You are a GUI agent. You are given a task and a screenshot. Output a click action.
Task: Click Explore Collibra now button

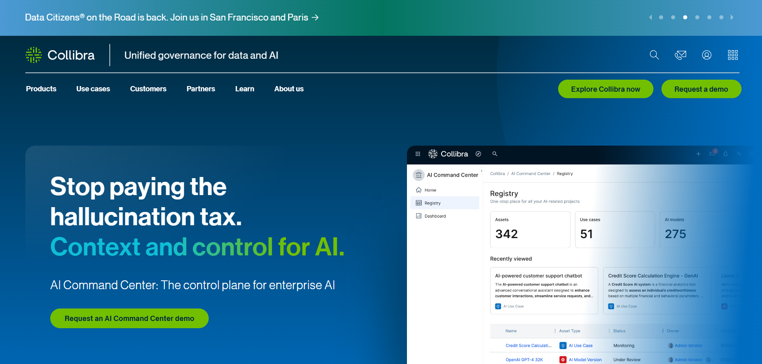606,89
